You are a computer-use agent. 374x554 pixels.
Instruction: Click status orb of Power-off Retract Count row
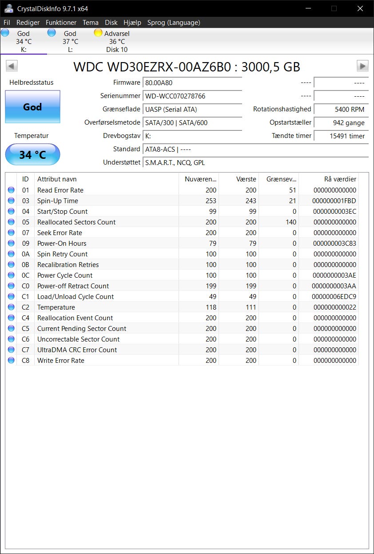[x=11, y=286]
